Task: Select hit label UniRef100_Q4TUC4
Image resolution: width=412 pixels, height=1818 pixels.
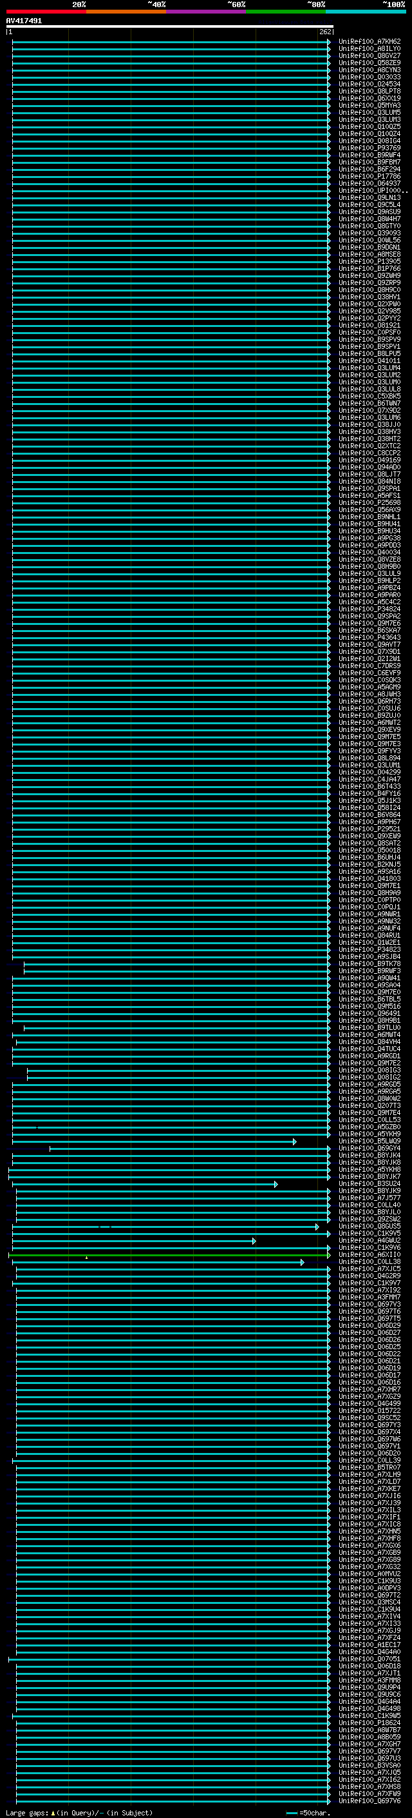Action: [370, 1049]
